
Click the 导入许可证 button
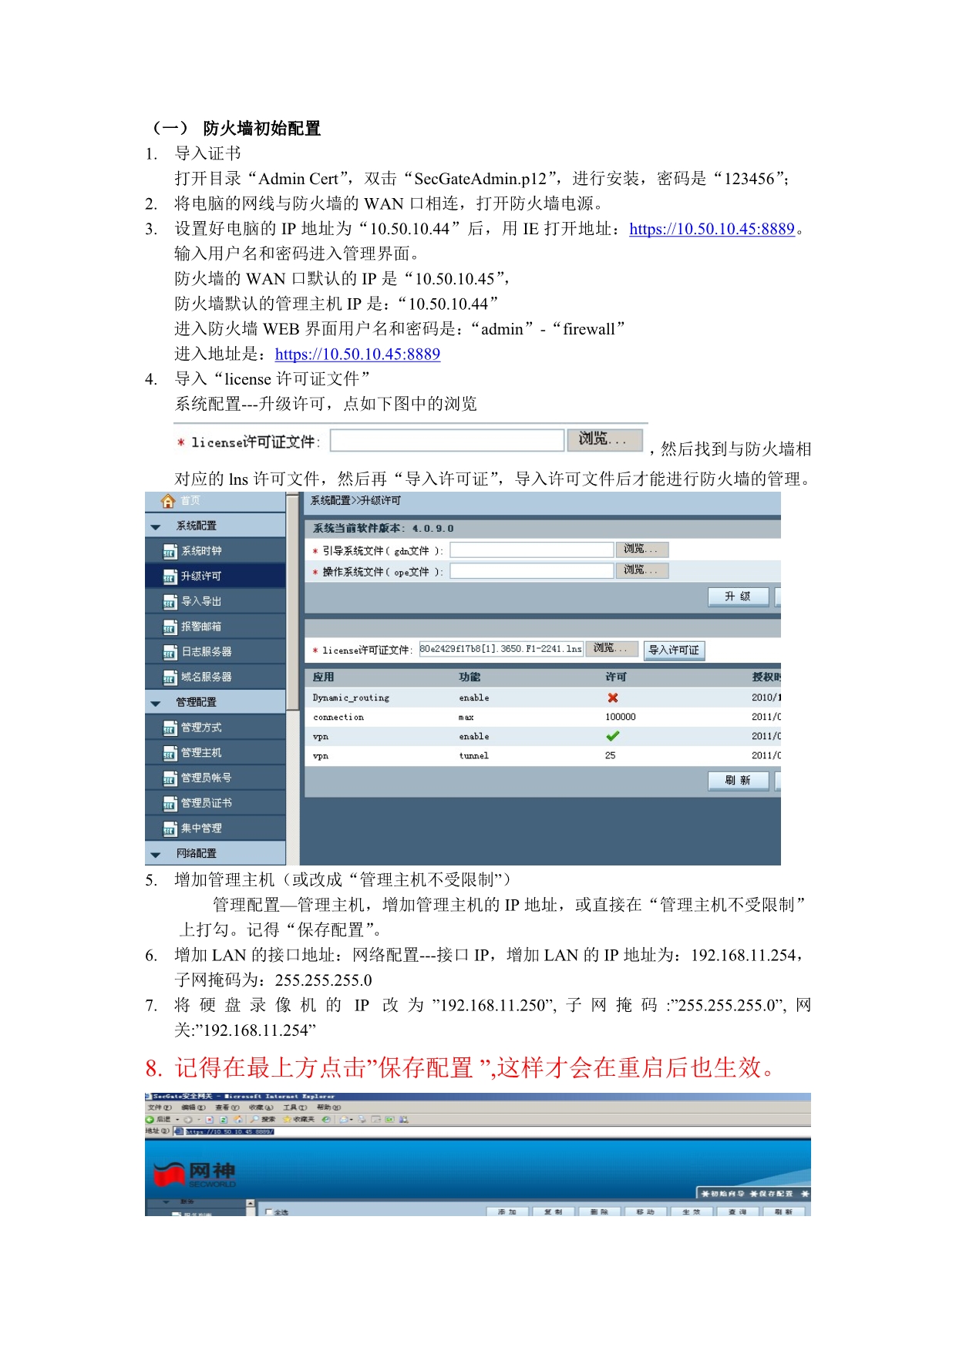coord(674,650)
